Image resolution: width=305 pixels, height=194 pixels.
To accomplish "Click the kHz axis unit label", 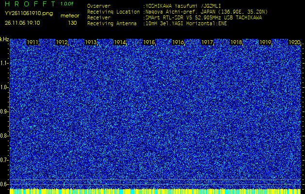I will (x=4, y=39).
